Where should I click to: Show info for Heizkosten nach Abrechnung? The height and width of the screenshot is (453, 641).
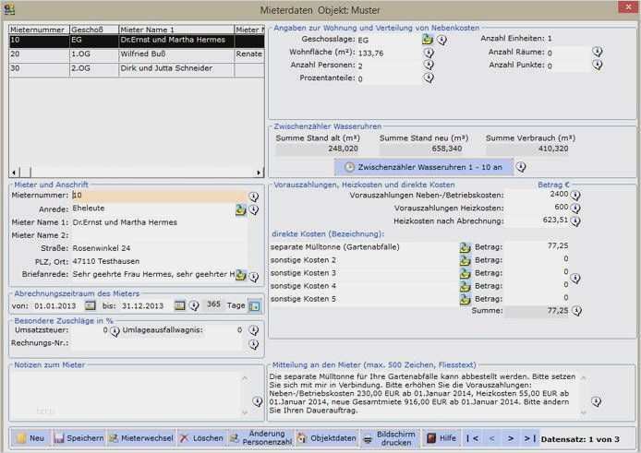(x=575, y=221)
